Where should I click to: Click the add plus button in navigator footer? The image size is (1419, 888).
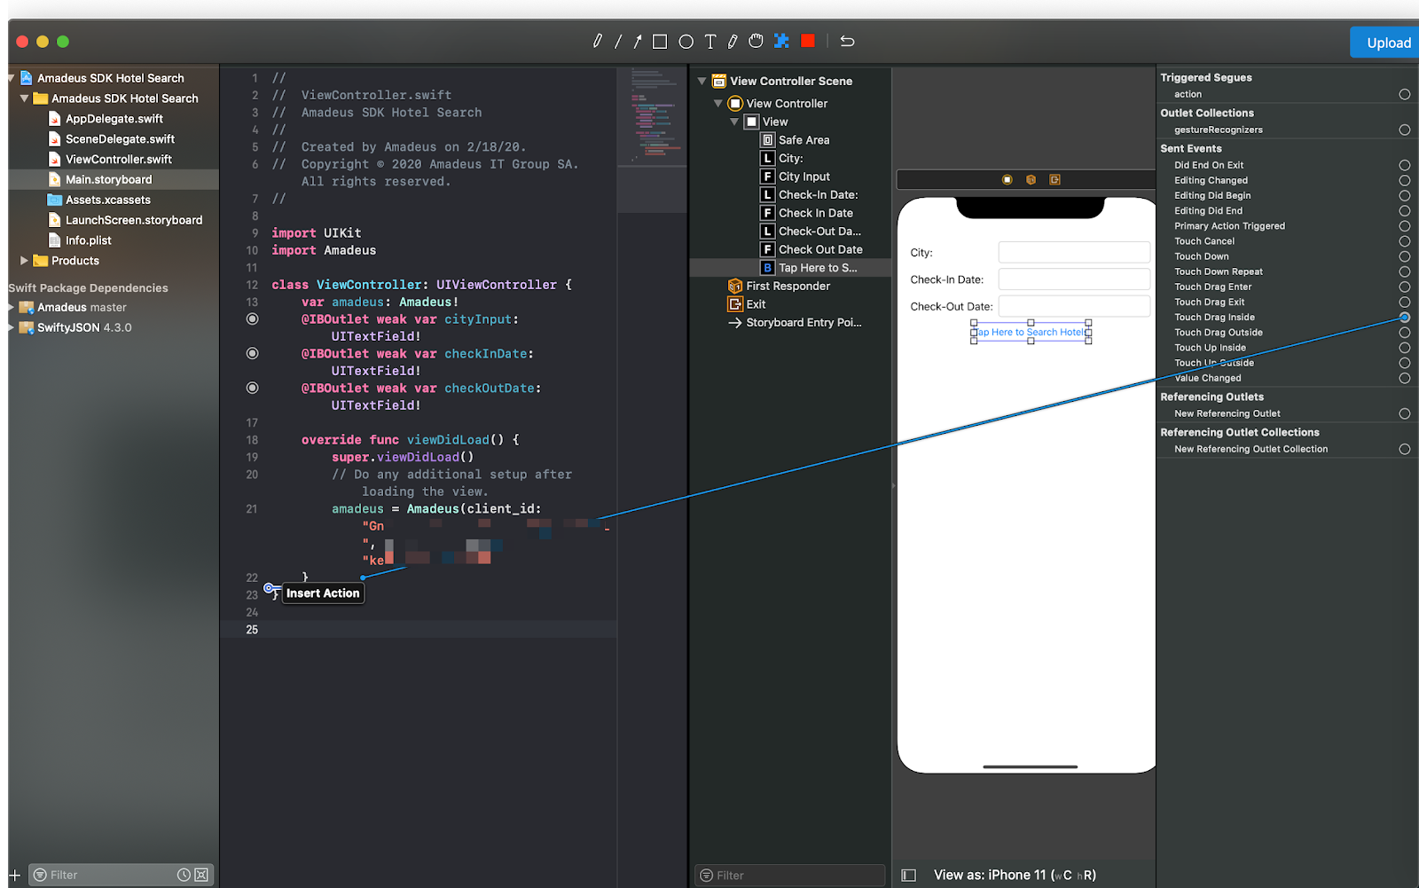pyautogui.click(x=15, y=875)
